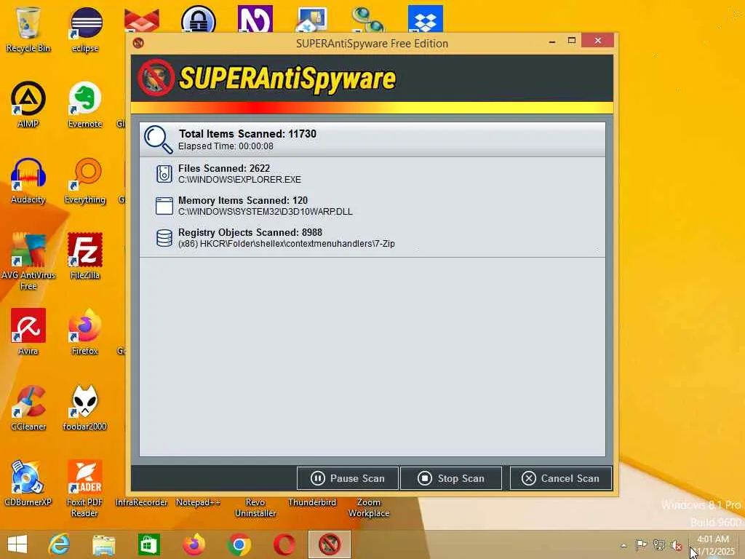Close the SUPERAntiSpyware Free Edition window
This screenshot has width=745, height=559.
(x=598, y=41)
